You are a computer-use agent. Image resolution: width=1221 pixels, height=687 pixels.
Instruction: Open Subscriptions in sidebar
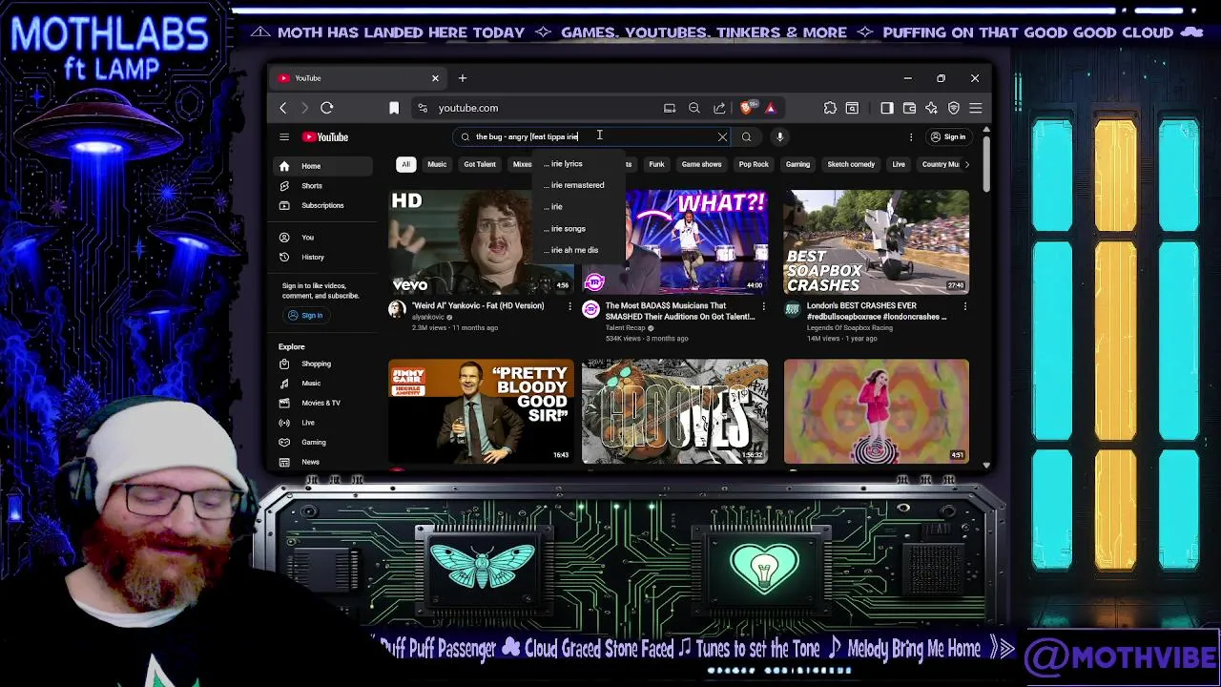tap(324, 205)
